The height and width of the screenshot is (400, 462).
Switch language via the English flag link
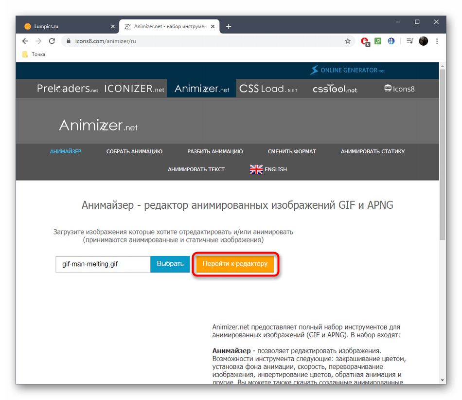pyautogui.click(x=268, y=169)
